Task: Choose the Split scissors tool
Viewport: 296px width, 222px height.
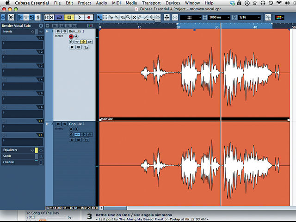Action: pyautogui.click(x=111, y=18)
